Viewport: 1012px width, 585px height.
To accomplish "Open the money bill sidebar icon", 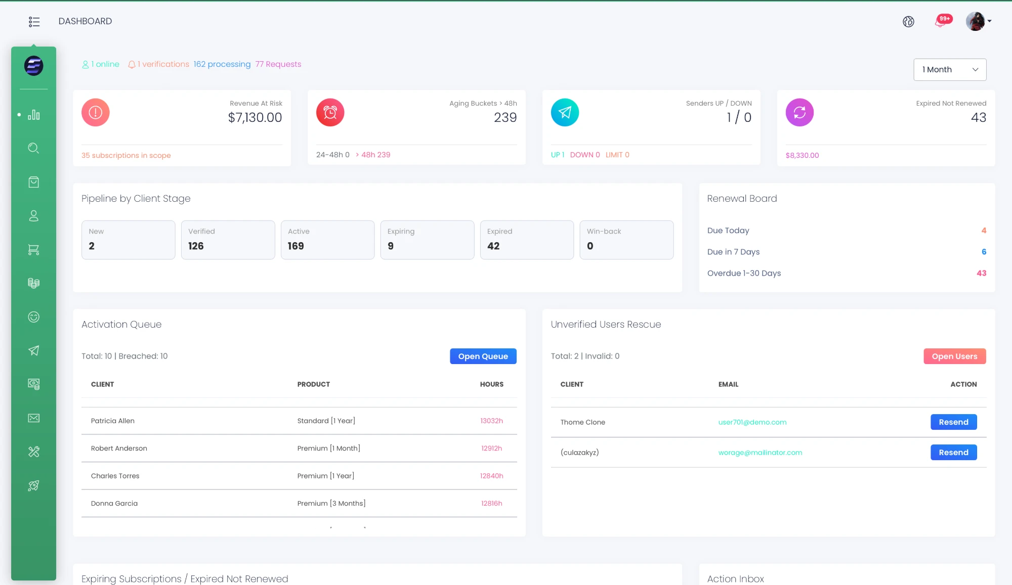I will (34, 384).
